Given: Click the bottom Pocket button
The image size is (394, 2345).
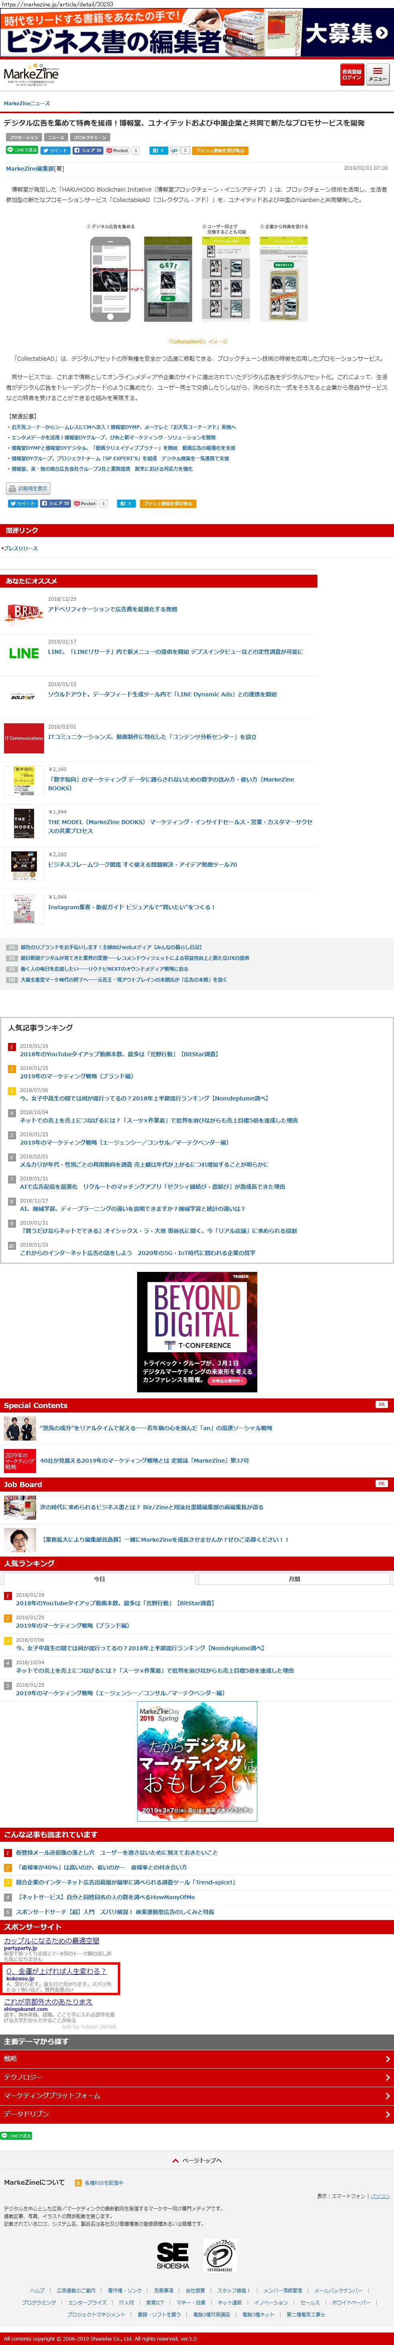Looking at the screenshot, I should click(x=85, y=503).
